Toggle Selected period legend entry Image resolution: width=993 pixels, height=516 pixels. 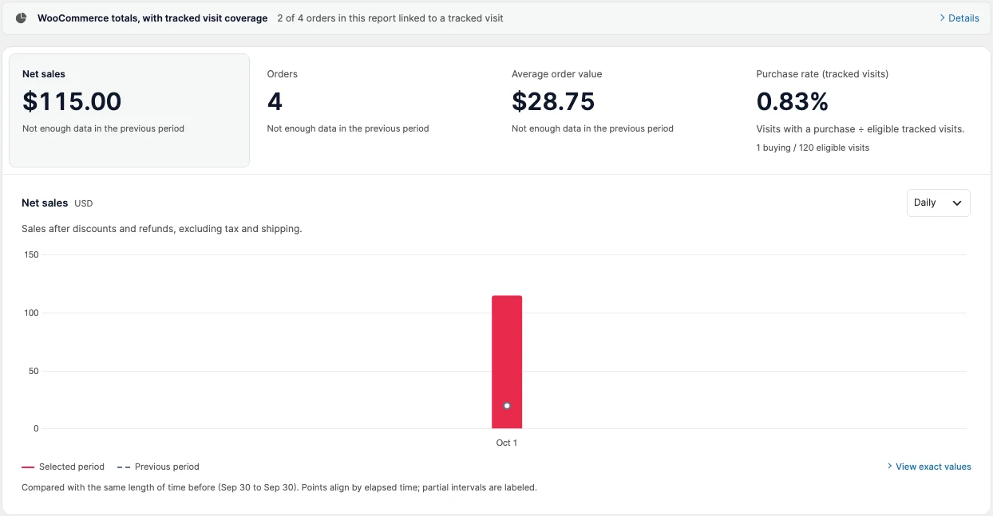pyautogui.click(x=63, y=467)
